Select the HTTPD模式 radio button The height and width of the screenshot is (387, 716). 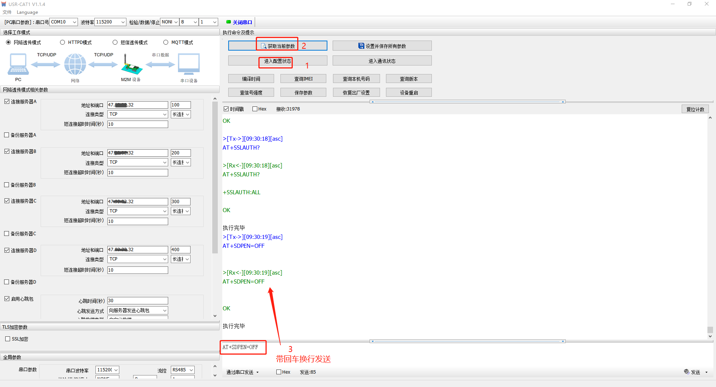pos(63,42)
